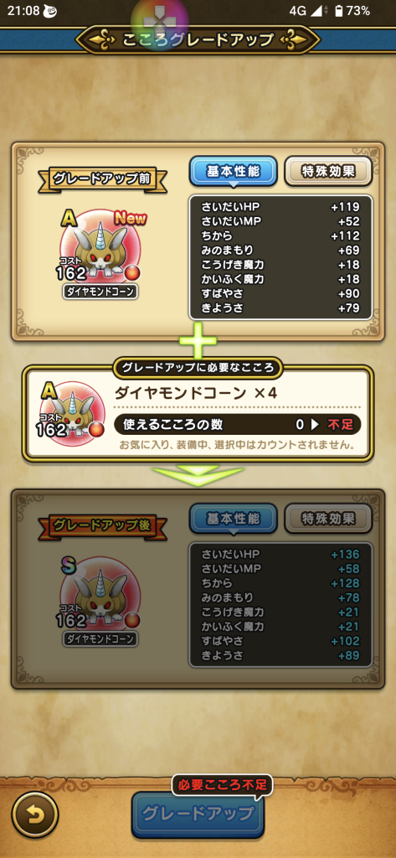This screenshot has width=396, height=858.
Task: Tap the green down arrow below materials
Action: pyautogui.click(x=198, y=477)
